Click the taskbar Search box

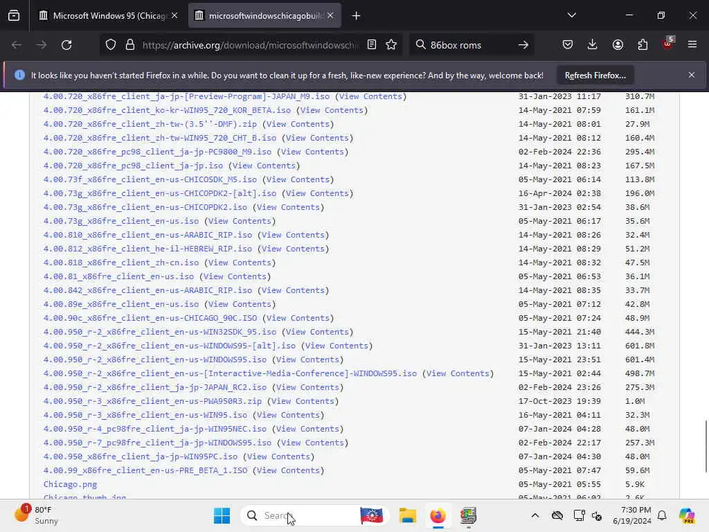[316, 515]
